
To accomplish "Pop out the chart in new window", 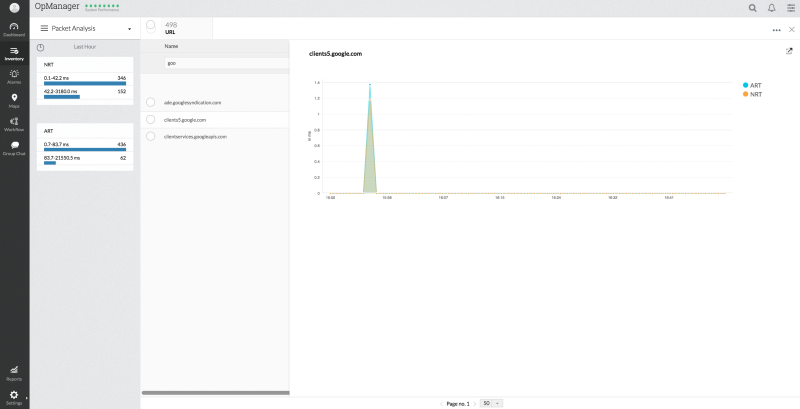I will coord(789,51).
